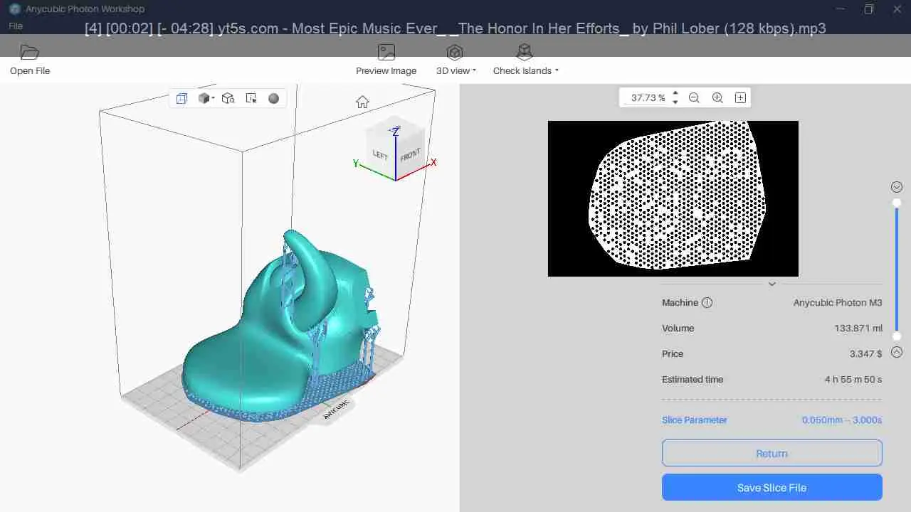Click the Machine label
The width and height of the screenshot is (911, 512).
(680, 302)
